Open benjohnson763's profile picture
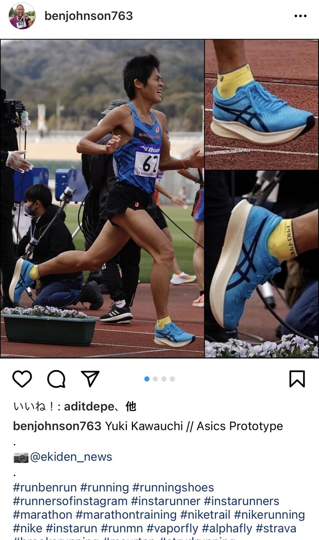This screenshot has height=540, width=319. (x=22, y=16)
